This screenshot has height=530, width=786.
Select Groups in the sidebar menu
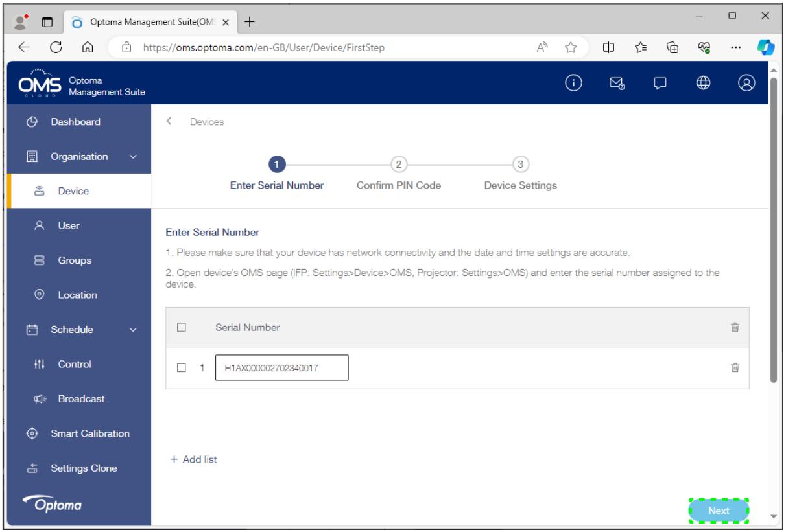click(75, 260)
